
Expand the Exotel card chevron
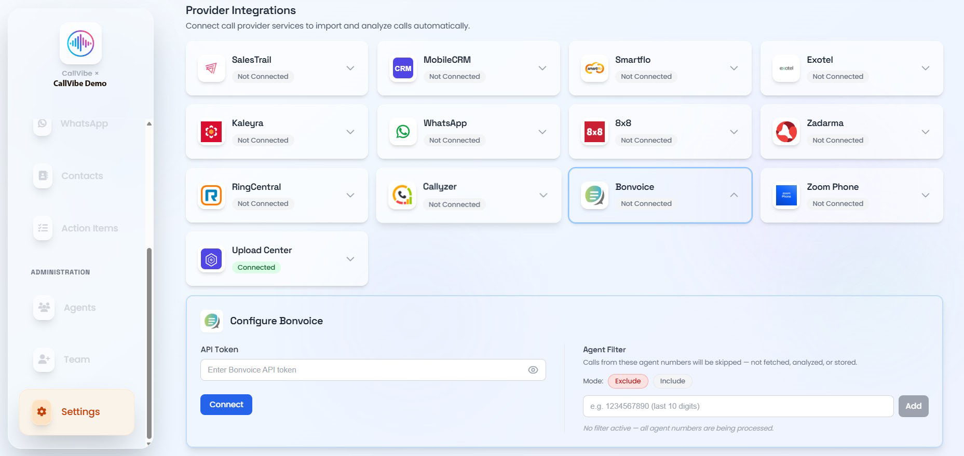(926, 68)
